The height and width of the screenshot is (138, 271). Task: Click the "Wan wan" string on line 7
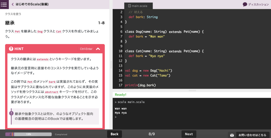pos(157,37)
